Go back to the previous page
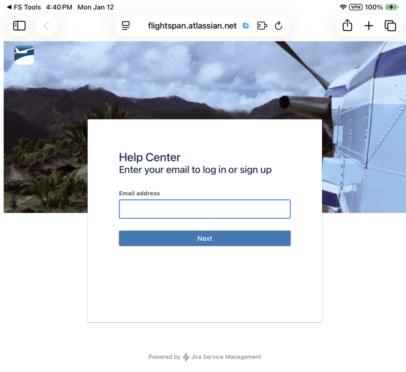The width and height of the screenshot is (406, 372). pyautogui.click(x=46, y=26)
